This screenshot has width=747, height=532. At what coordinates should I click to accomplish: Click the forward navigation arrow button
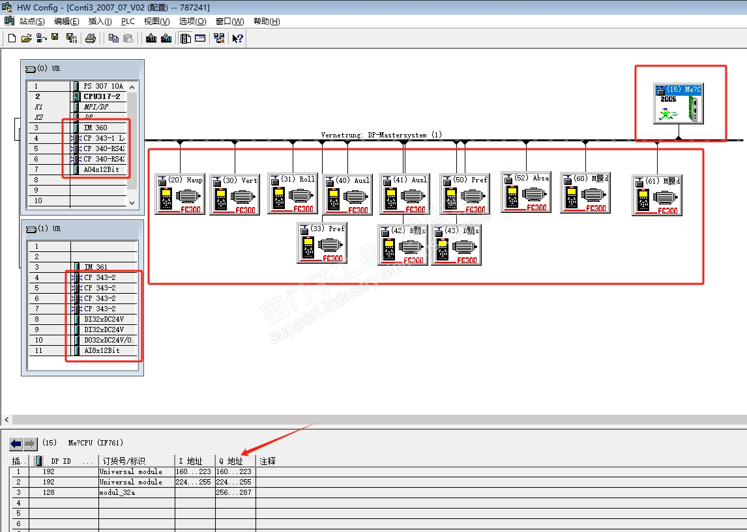click(x=30, y=444)
